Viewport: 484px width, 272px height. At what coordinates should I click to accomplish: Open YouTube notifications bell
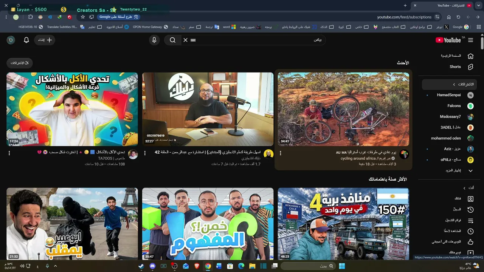point(26,40)
